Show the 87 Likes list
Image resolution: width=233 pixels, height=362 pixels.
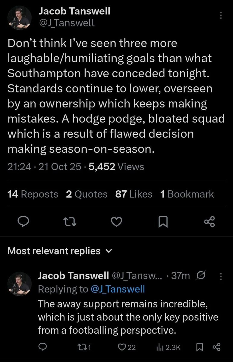pyautogui.click(x=134, y=194)
